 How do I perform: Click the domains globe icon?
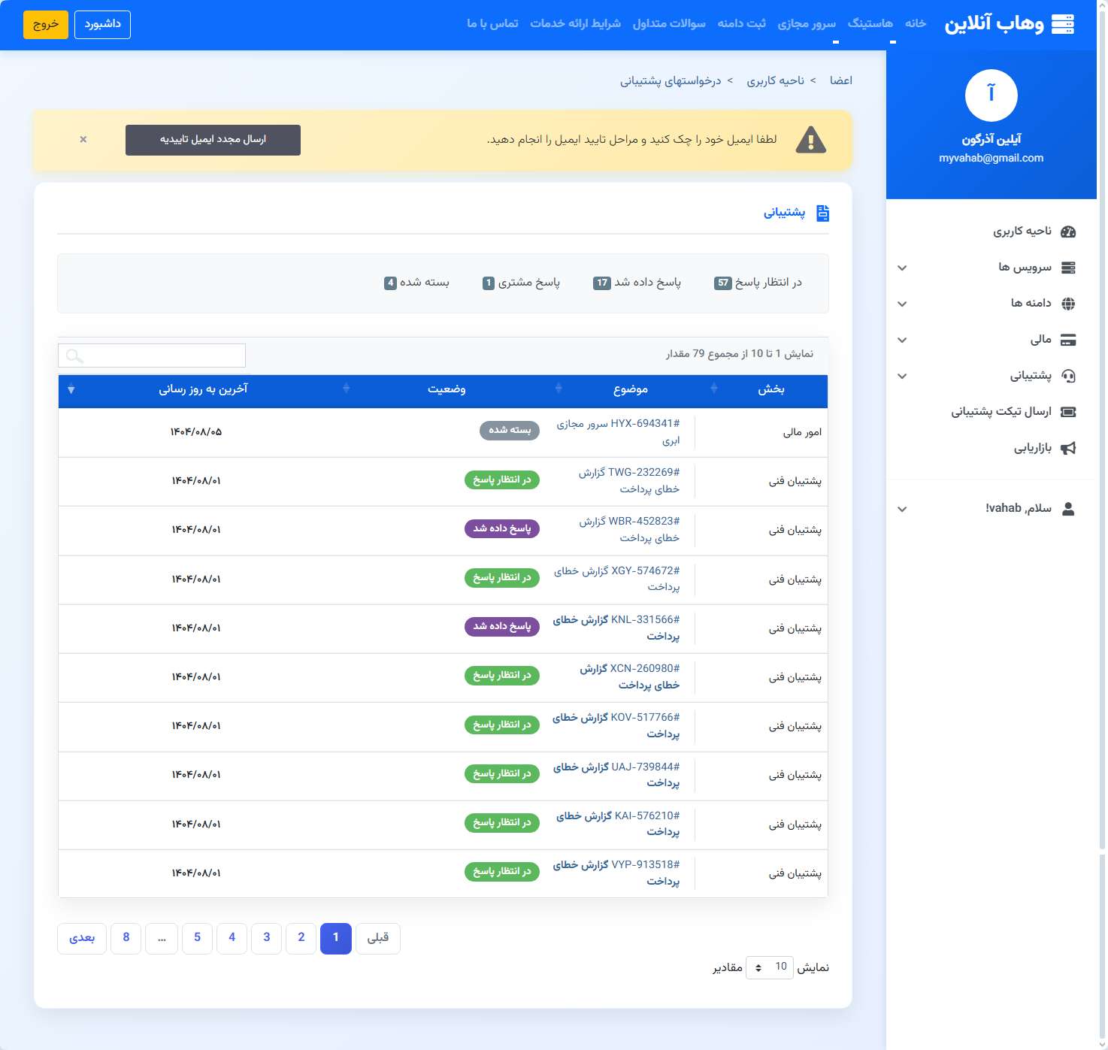coord(1068,304)
